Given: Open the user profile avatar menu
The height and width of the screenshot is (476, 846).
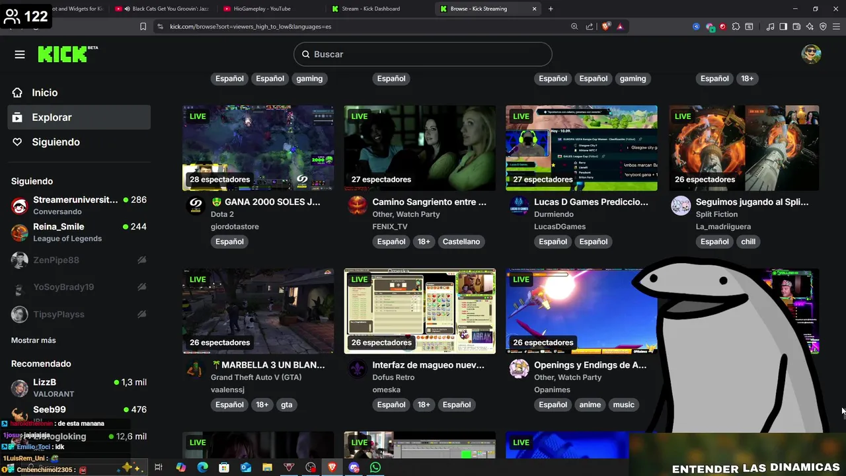Looking at the screenshot, I should (811, 54).
